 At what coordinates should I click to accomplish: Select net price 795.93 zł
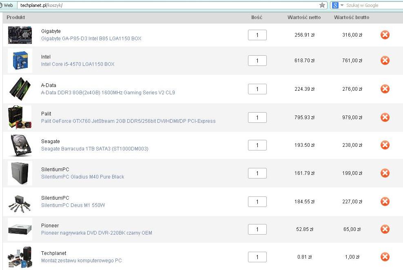tap(305, 118)
